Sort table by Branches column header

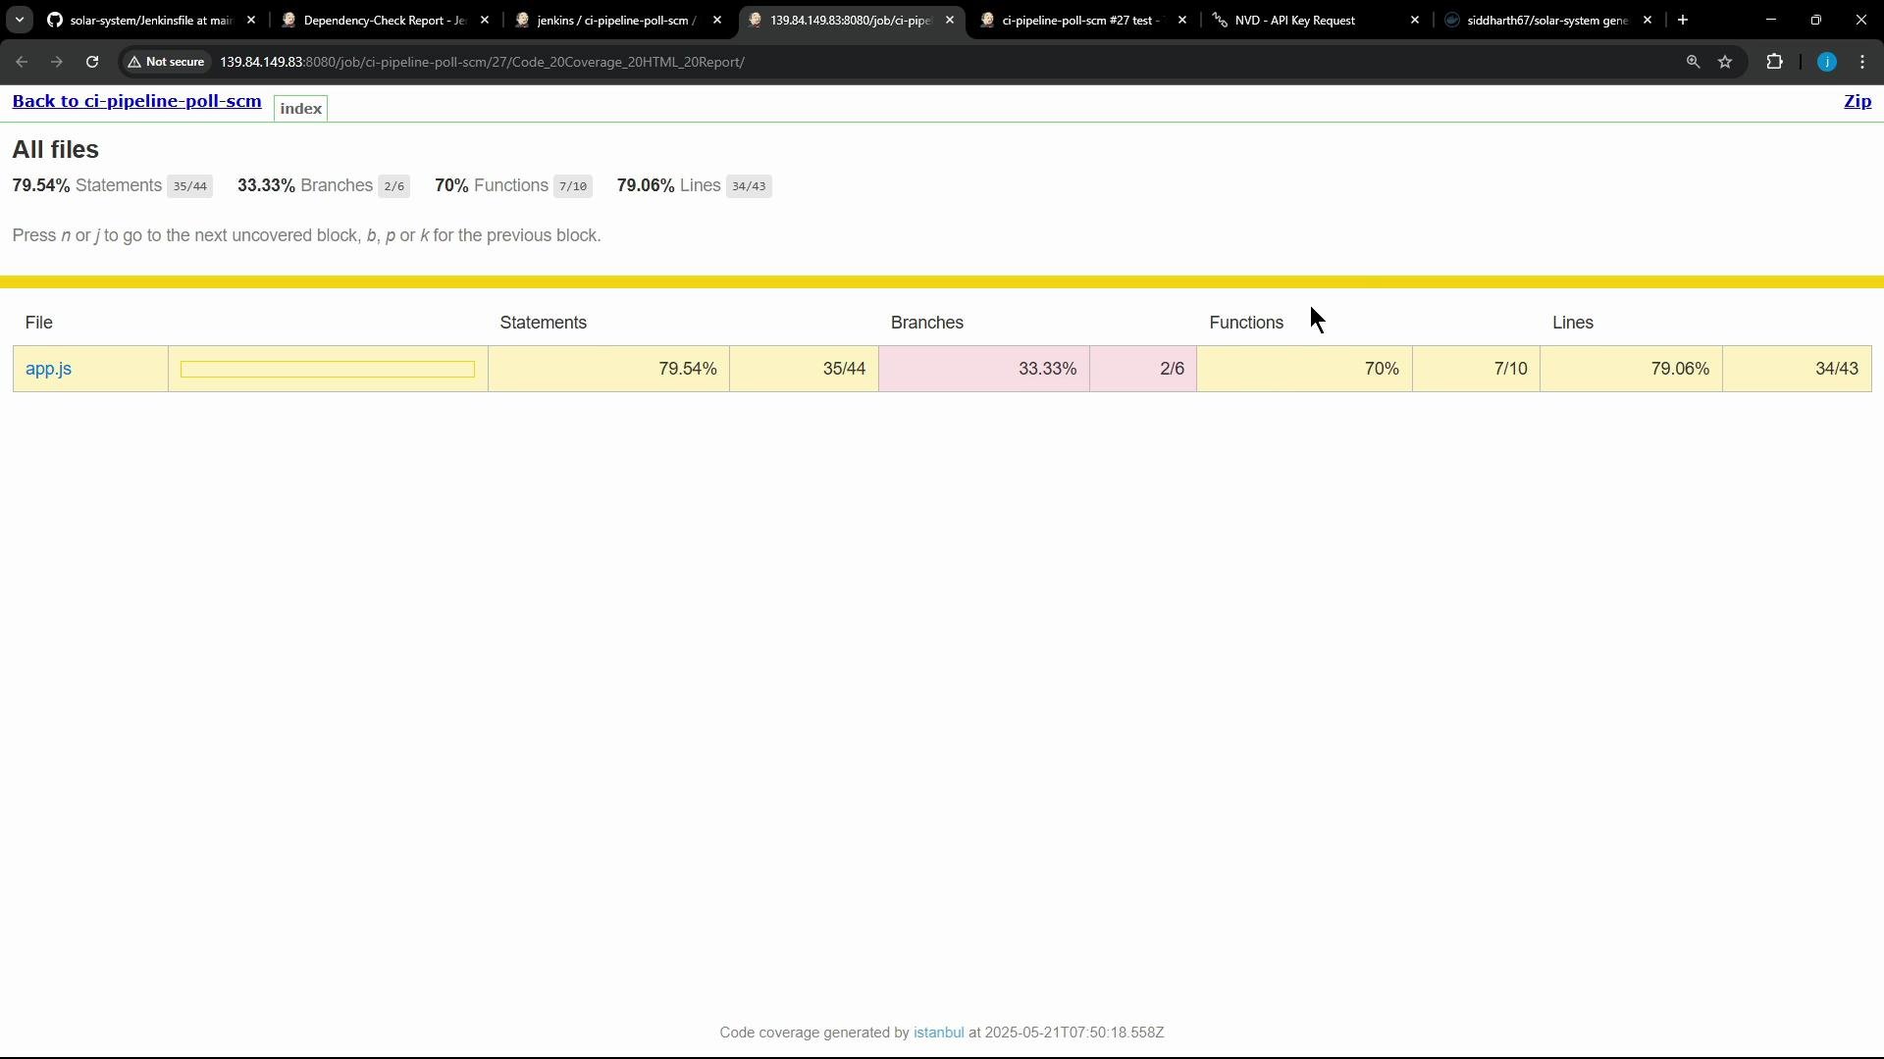927,323
